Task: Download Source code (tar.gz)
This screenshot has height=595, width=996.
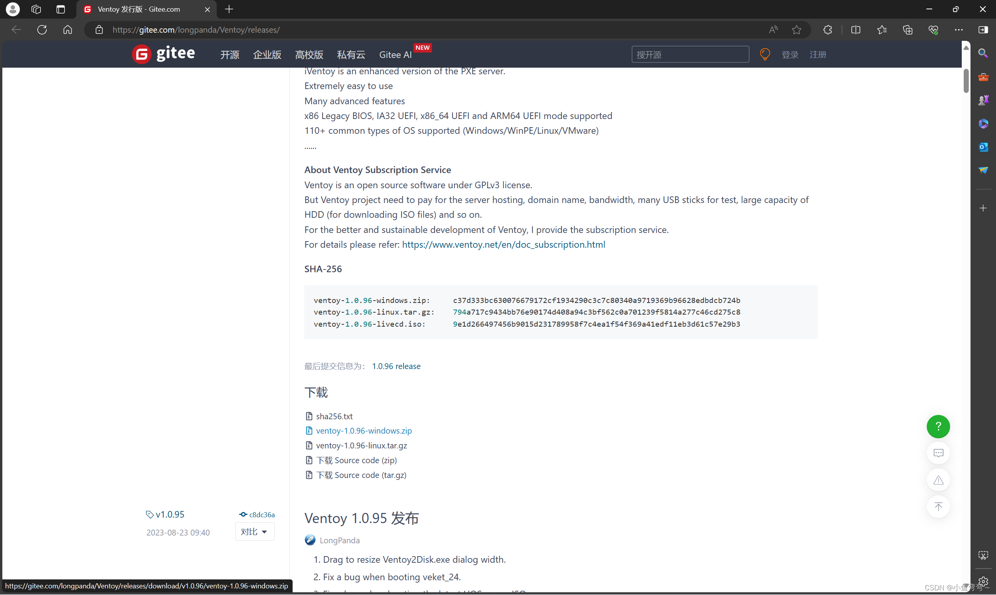Action: (361, 475)
